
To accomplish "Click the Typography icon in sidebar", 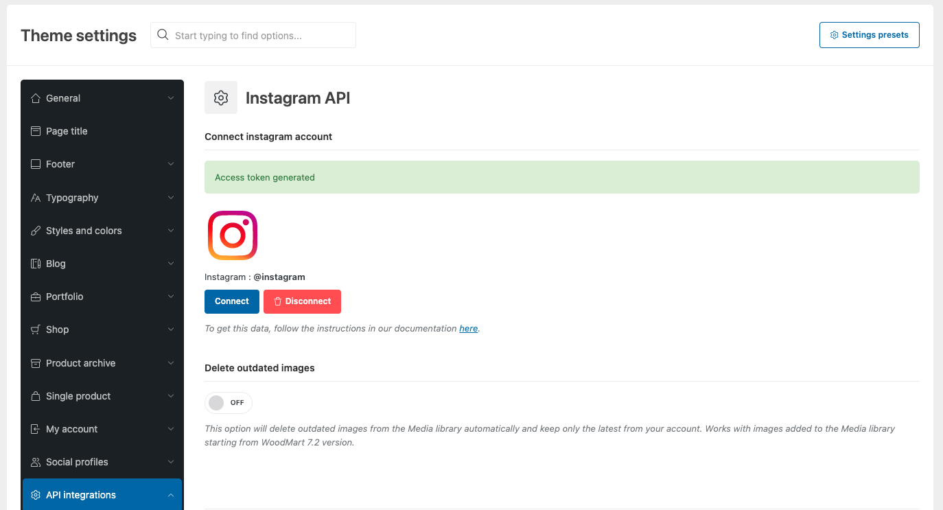I will pos(36,198).
